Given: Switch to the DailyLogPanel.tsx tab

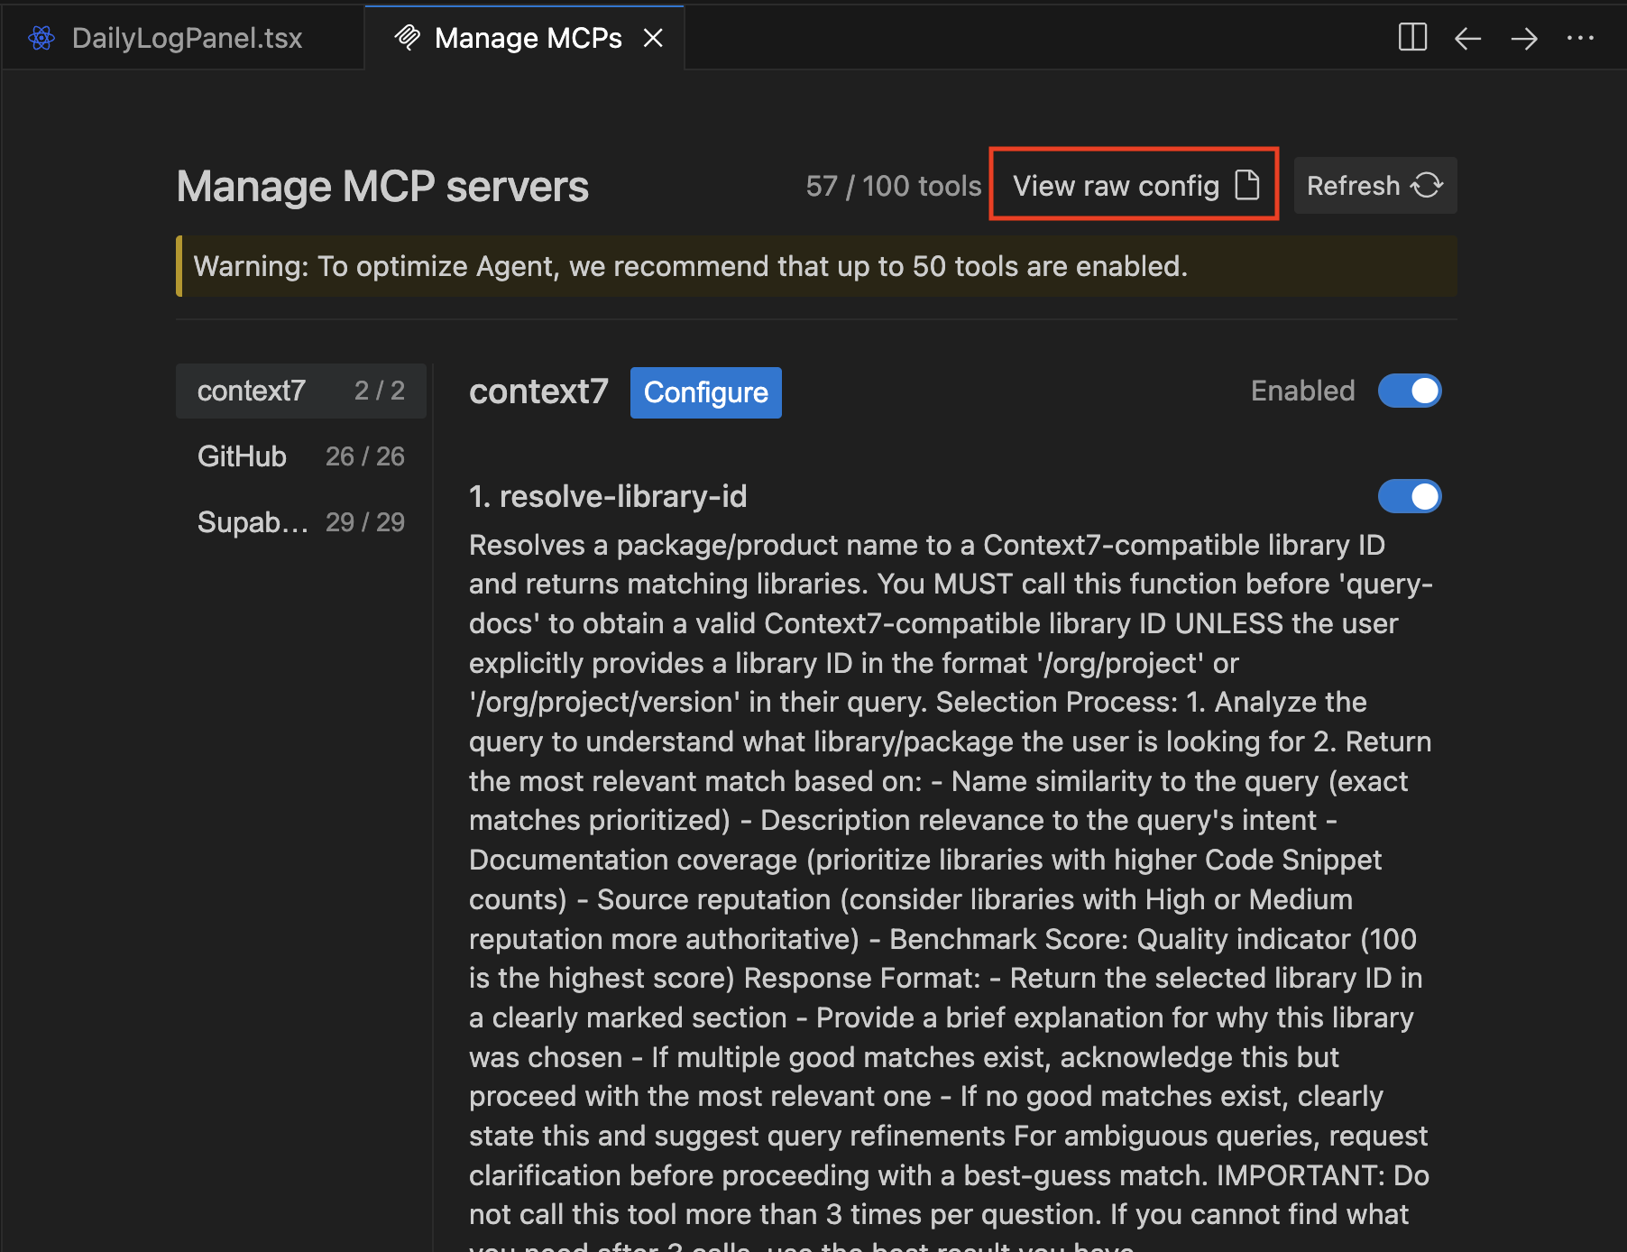Looking at the screenshot, I should [x=187, y=38].
